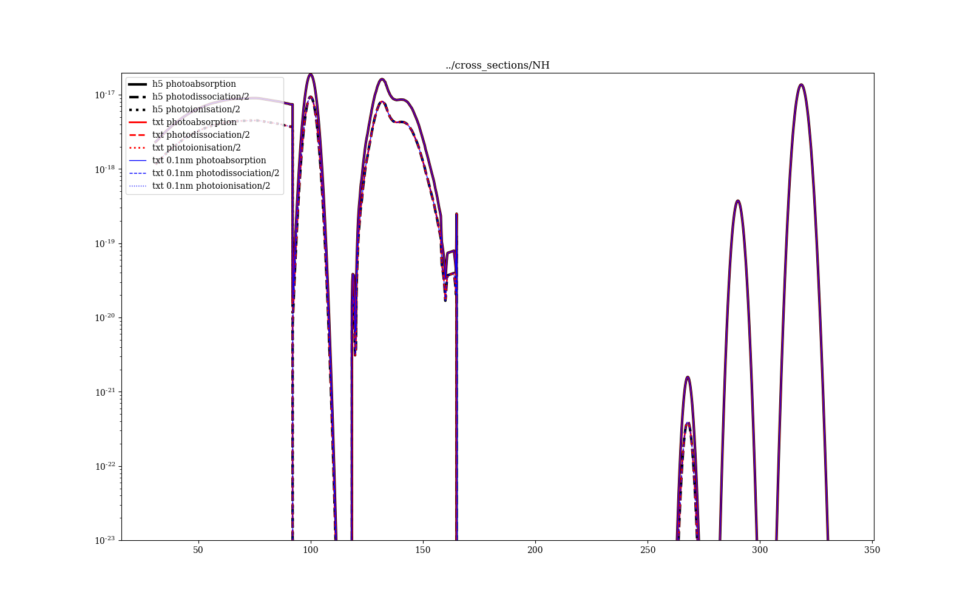
Task: Click y-axis tick label 10^-22
Action: click(x=105, y=466)
